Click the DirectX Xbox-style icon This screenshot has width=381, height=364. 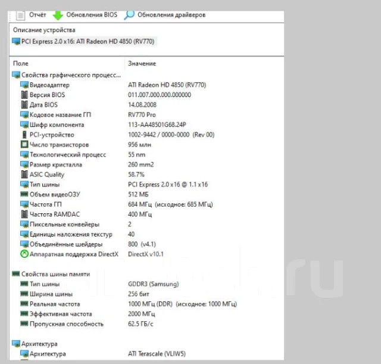pyautogui.click(x=24, y=254)
